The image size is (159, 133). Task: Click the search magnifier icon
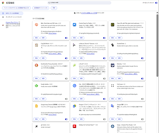(x=49, y=3)
